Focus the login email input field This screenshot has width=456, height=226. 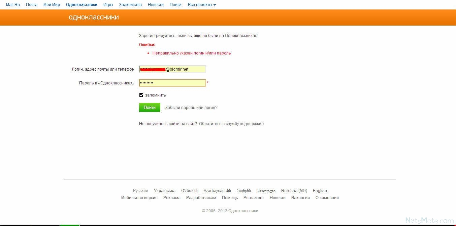(172, 69)
